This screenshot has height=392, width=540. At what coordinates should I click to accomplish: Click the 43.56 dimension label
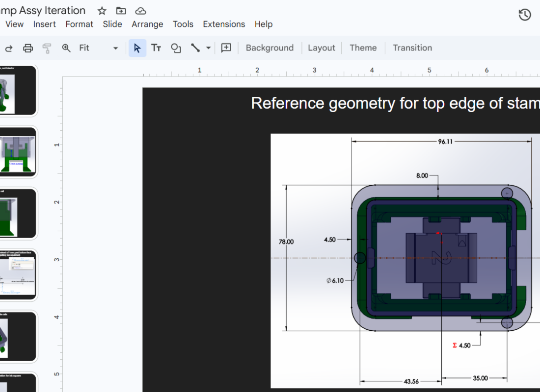(x=411, y=381)
